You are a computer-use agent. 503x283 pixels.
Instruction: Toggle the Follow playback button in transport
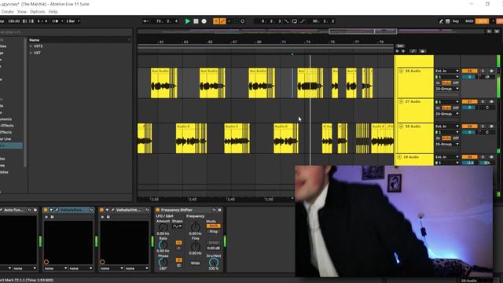[x=145, y=21]
